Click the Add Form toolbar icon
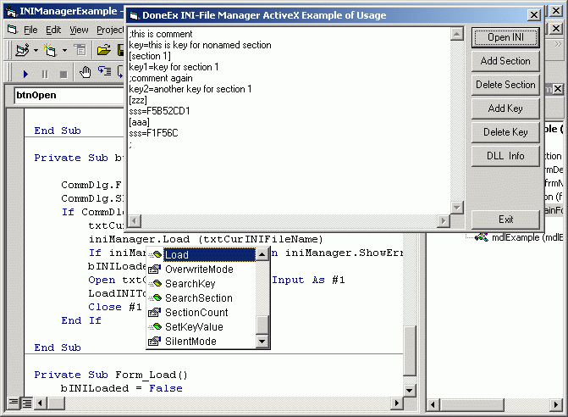The height and width of the screenshot is (417, 568). point(50,50)
